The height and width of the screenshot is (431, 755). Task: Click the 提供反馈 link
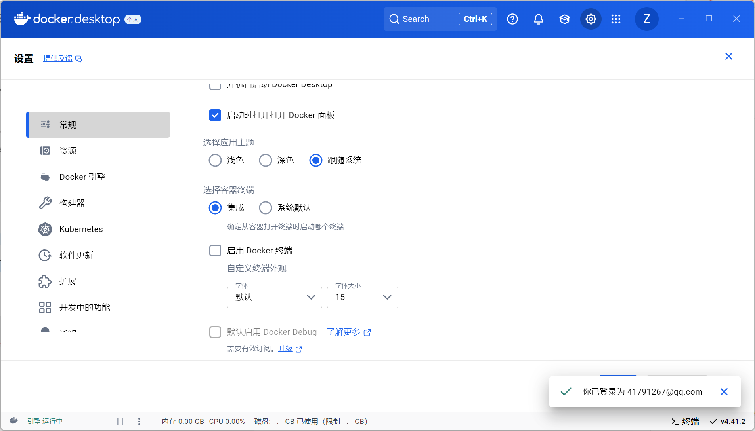tap(58, 59)
